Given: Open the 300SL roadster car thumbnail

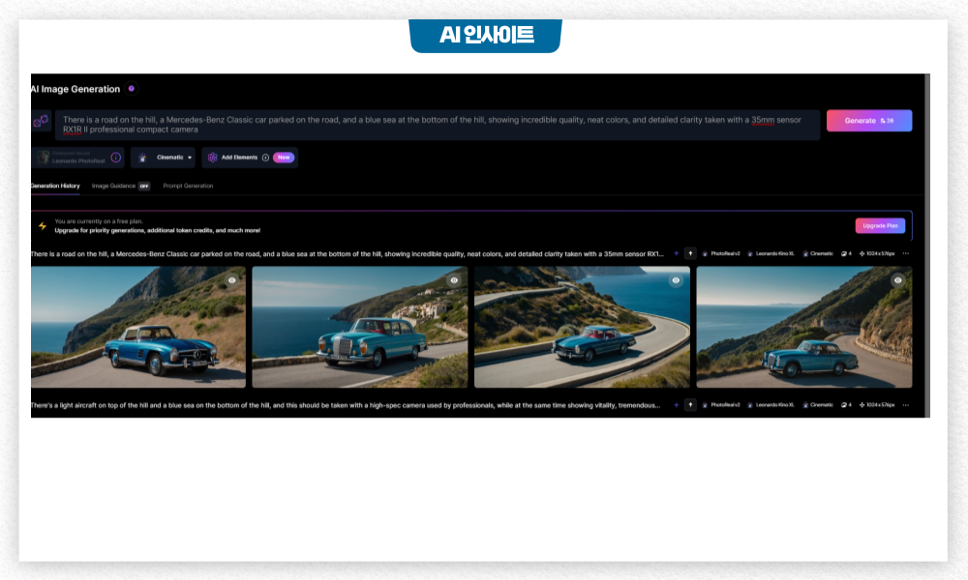Looking at the screenshot, I should (138, 327).
